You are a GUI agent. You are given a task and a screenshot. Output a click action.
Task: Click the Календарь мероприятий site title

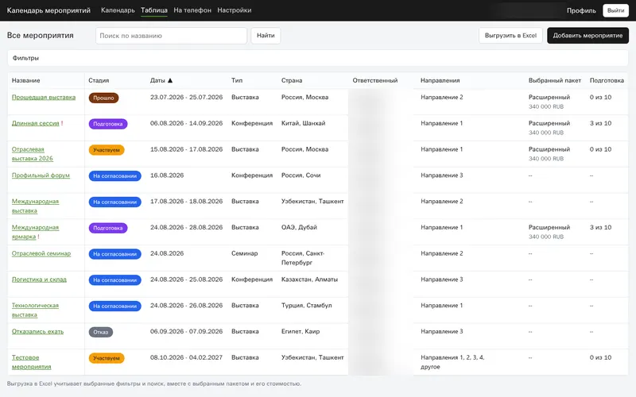pos(48,10)
